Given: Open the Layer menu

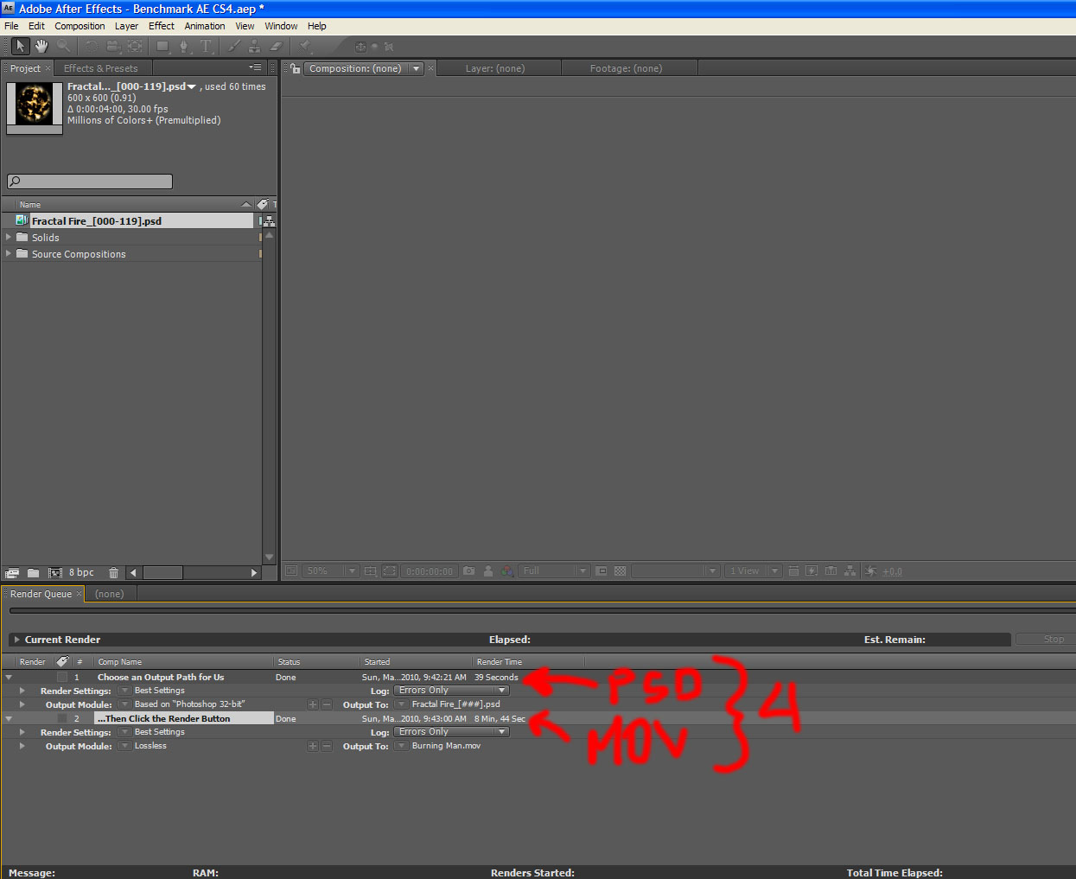Looking at the screenshot, I should click(x=126, y=26).
